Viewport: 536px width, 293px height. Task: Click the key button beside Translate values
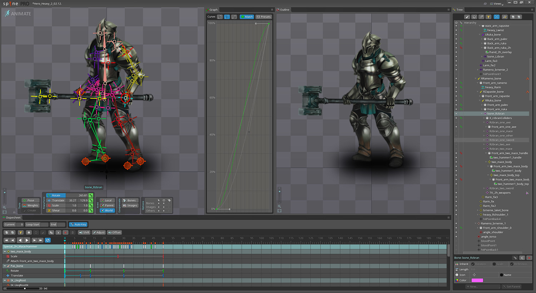[x=91, y=200]
